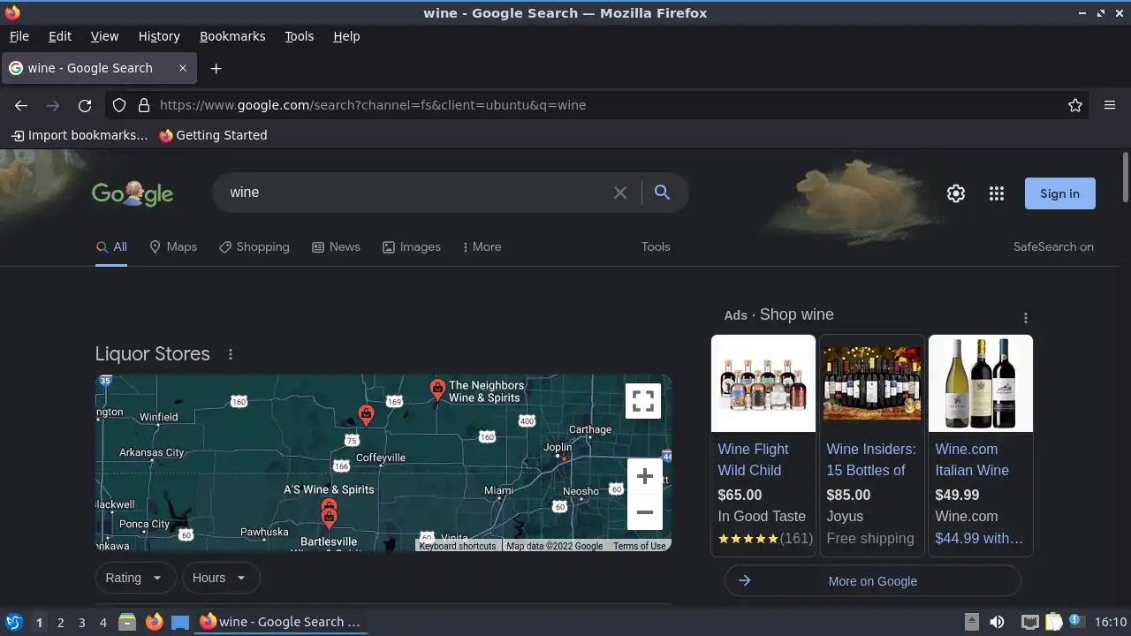Image resolution: width=1131 pixels, height=636 pixels.
Task: Open Wine Flight Wild Child ad link
Action: click(x=754, y=459)
